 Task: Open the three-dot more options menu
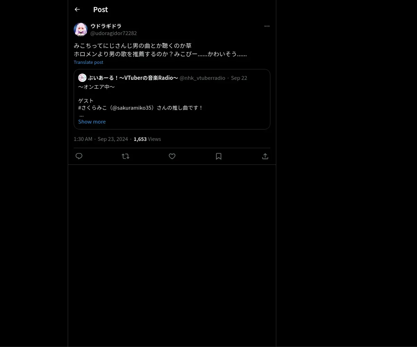pyautogui.click(x=267, y=26)
